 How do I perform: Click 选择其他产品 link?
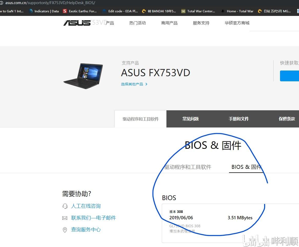[132, 84]
